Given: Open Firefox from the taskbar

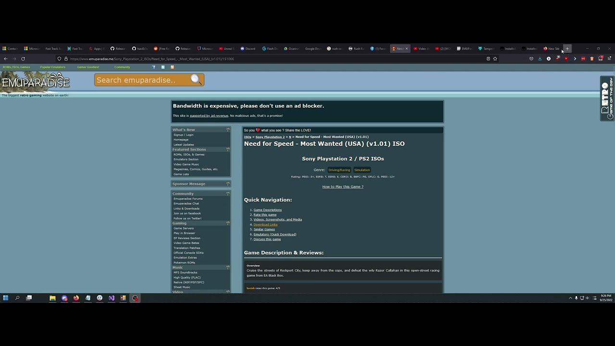Looking at the screenshot, I should pyautogui.click(x=76, y=298).
